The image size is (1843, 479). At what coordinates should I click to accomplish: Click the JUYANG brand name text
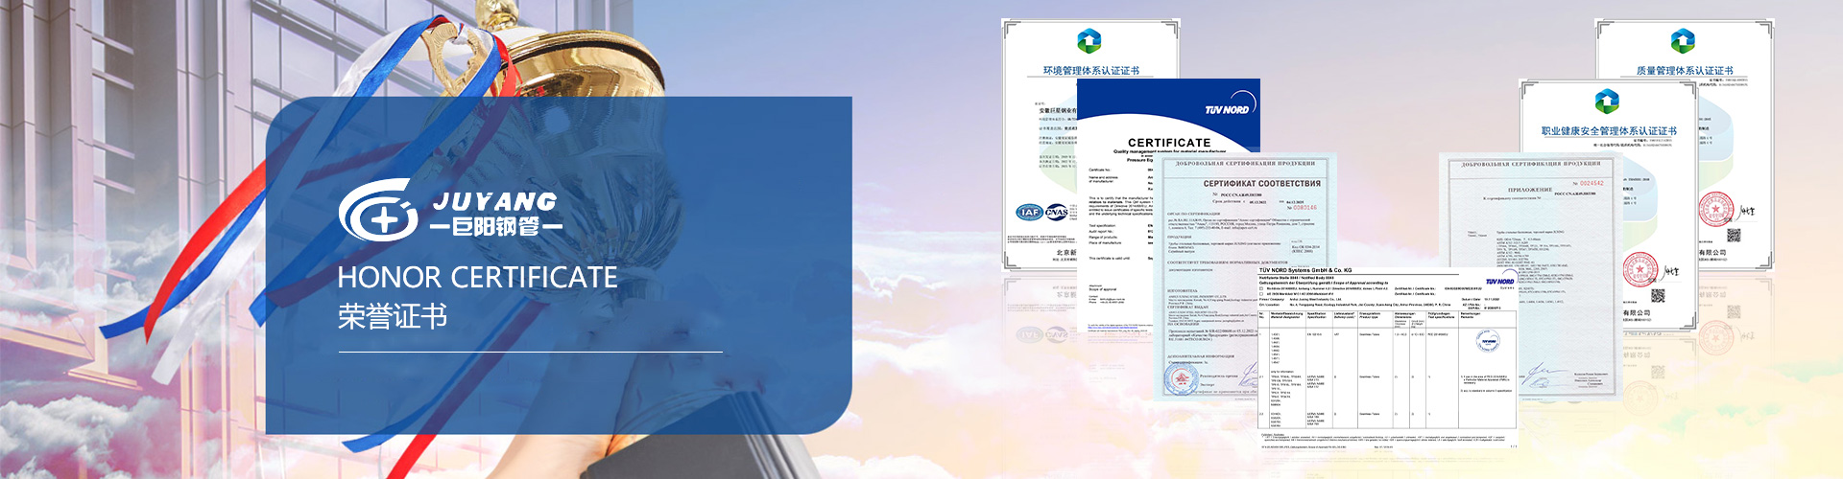(494, 201)
